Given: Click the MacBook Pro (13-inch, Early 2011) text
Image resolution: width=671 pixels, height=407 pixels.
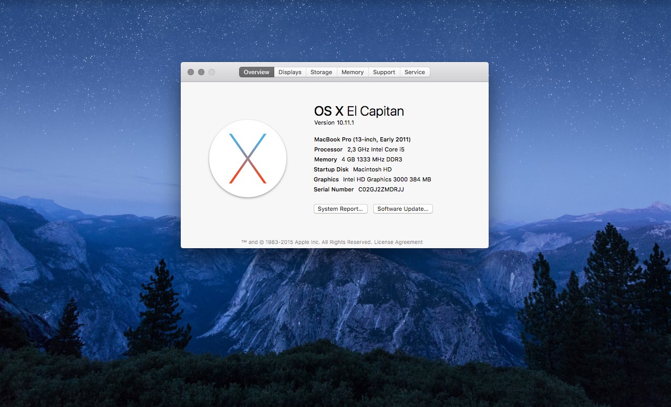Looking at the screenshot, I should [x=363, y=139].
